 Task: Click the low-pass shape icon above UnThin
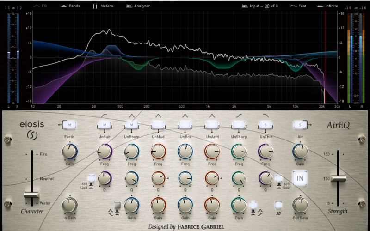(x=265, y=115)
